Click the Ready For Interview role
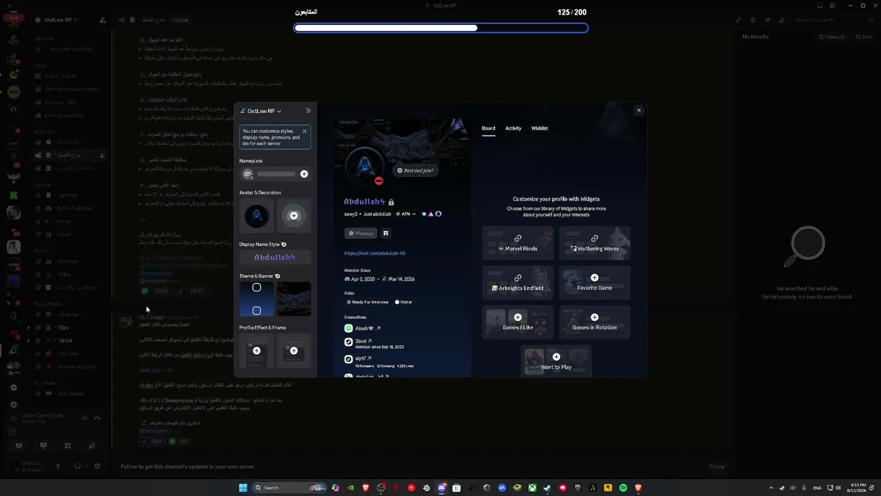This screenshot has height=496, width=881. (x=368, y=302)
